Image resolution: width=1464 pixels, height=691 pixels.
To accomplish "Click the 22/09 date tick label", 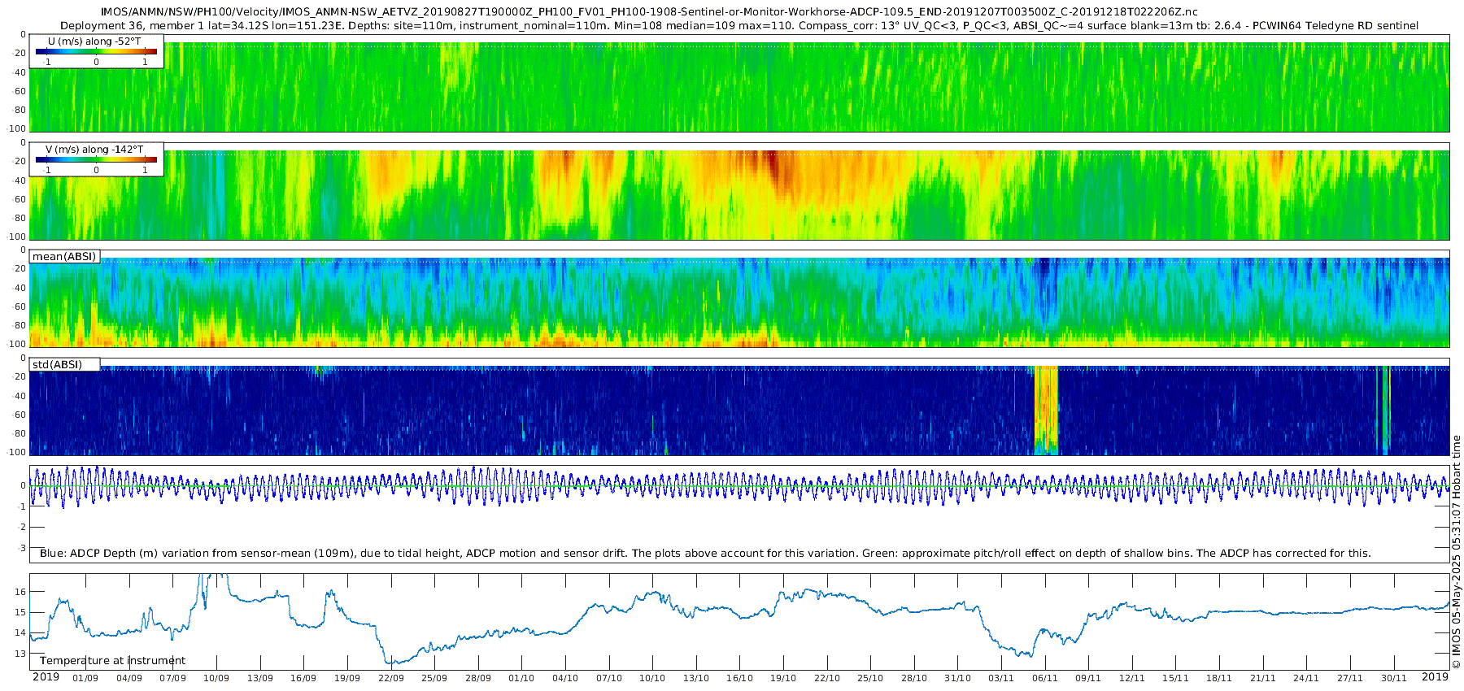I will [x=390, y=678].
